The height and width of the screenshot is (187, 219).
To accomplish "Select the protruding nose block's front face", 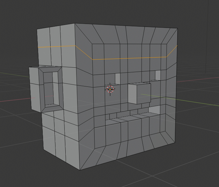I will point(144,94).
